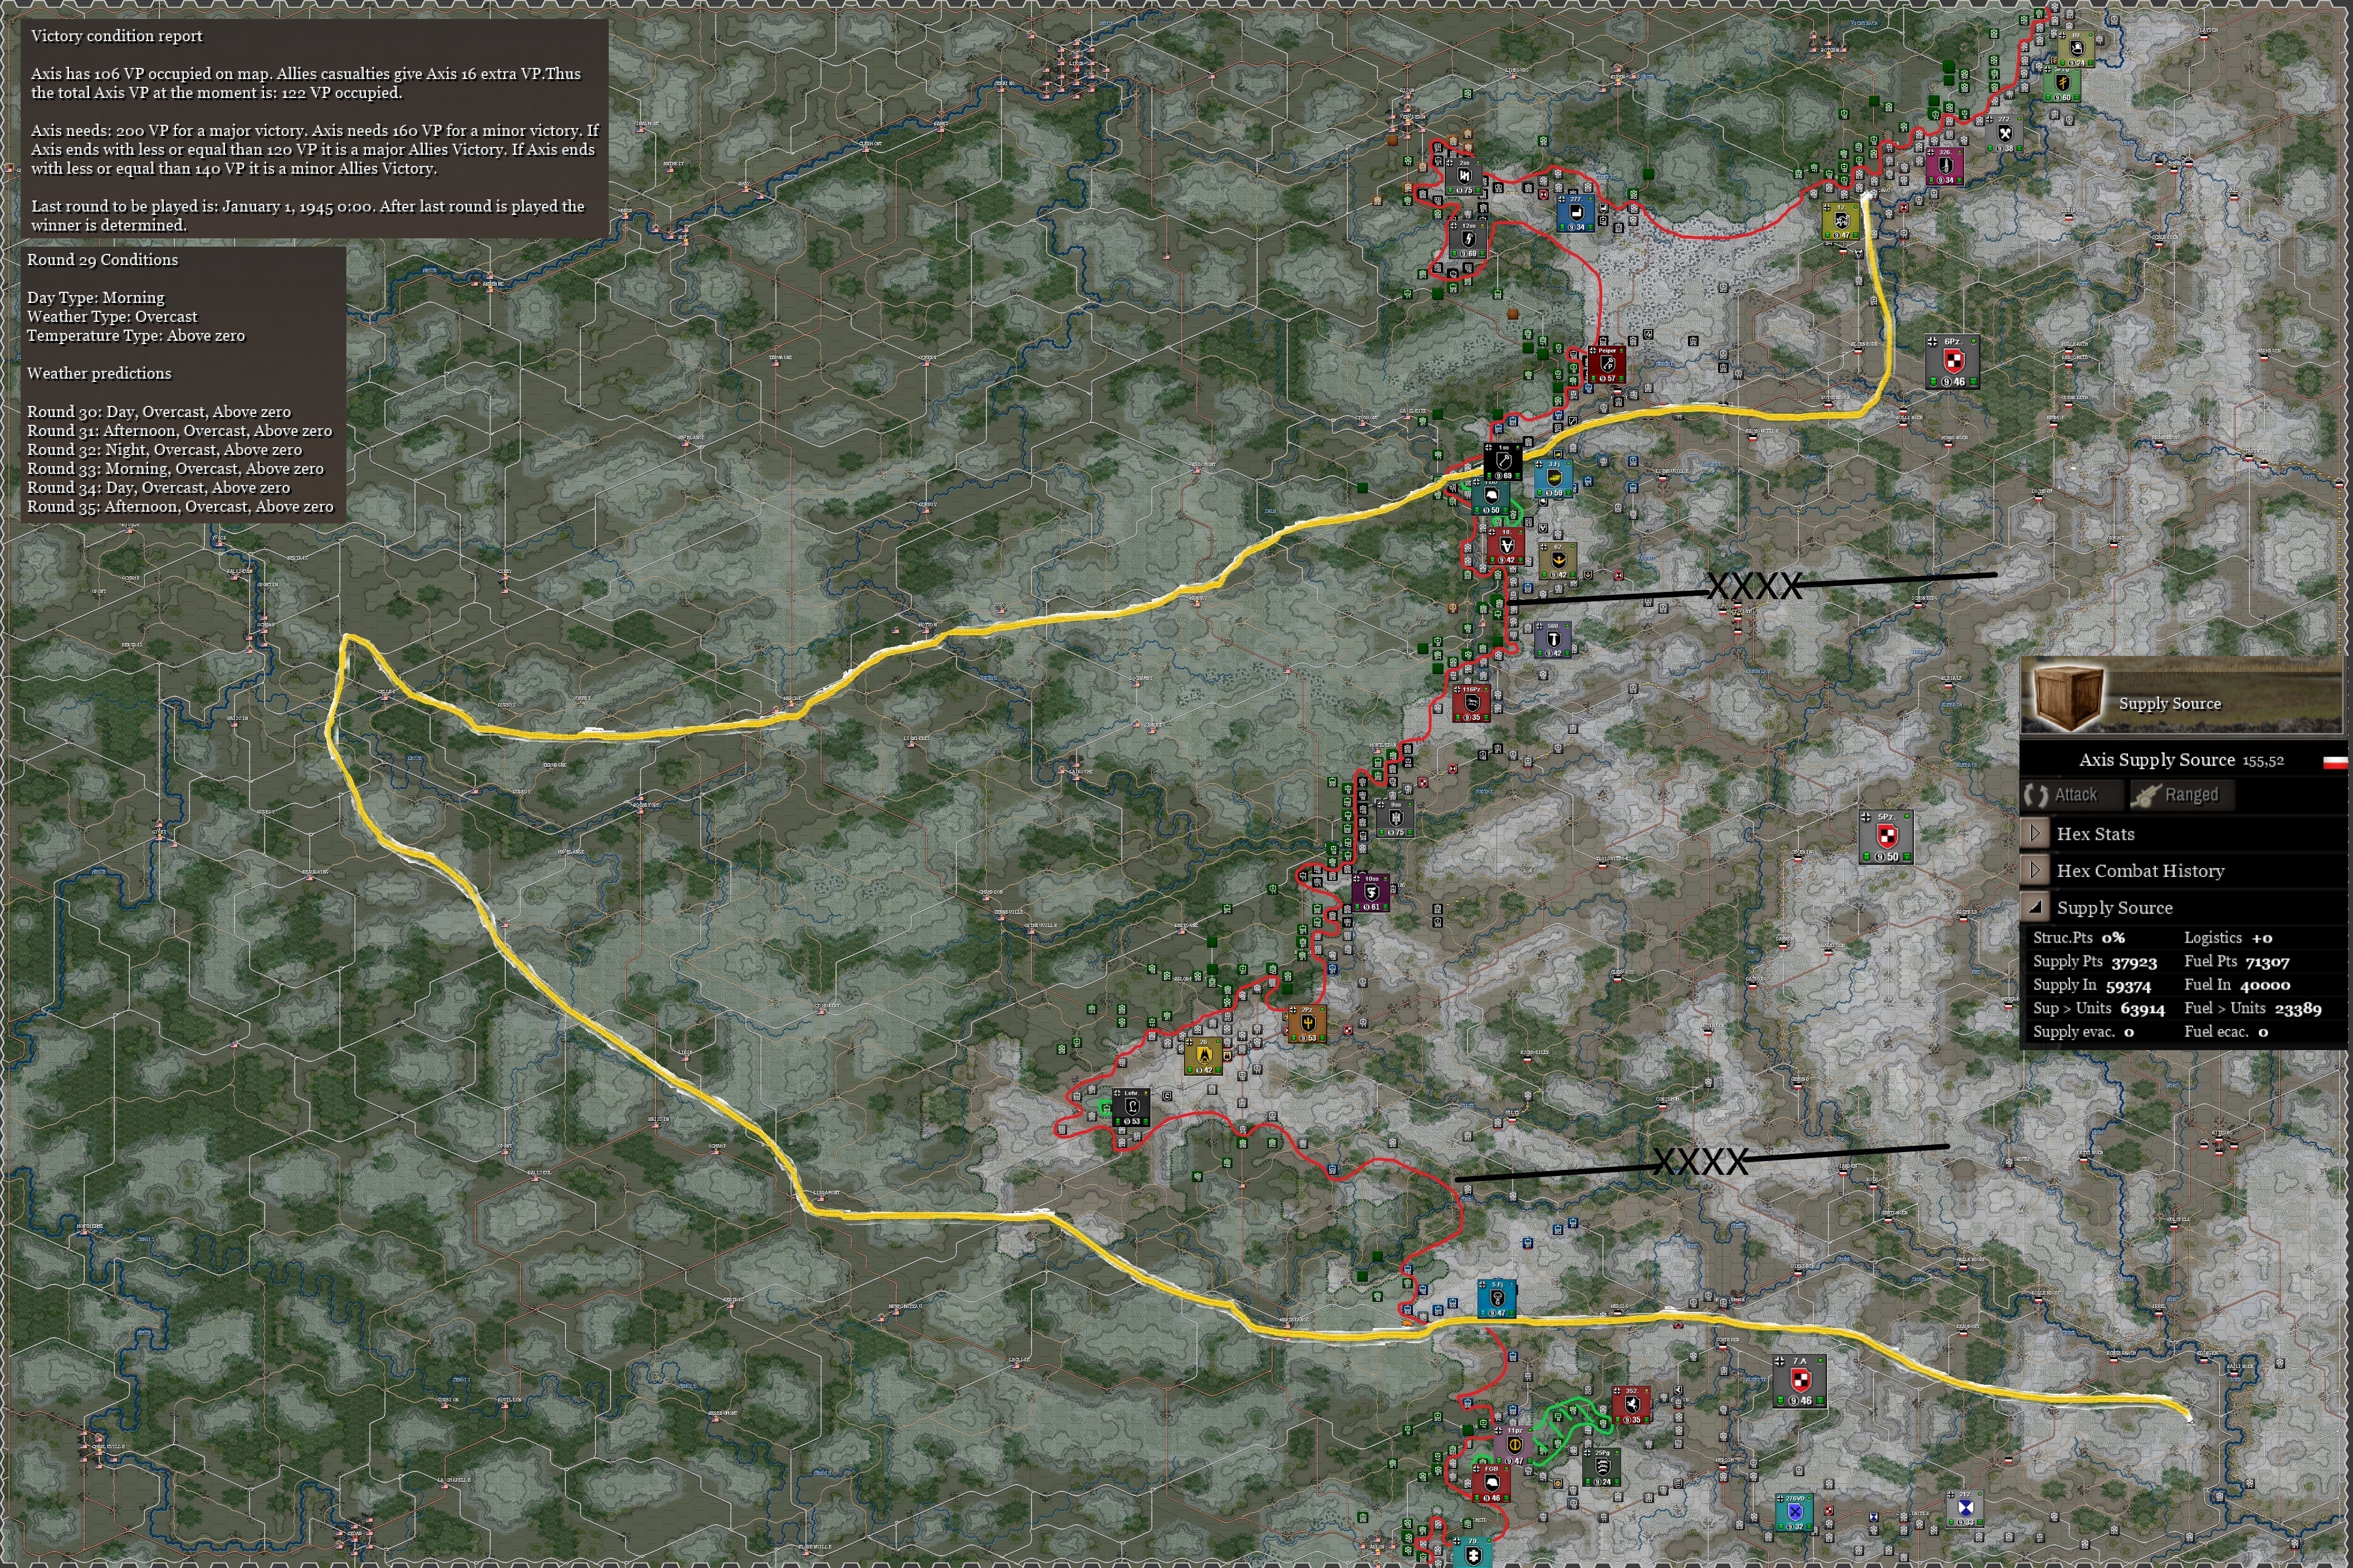Viewport: 2353px width, 1568px height.
Task: Click the Supply Pts 37923 value
Action: tap(2134, 962)
